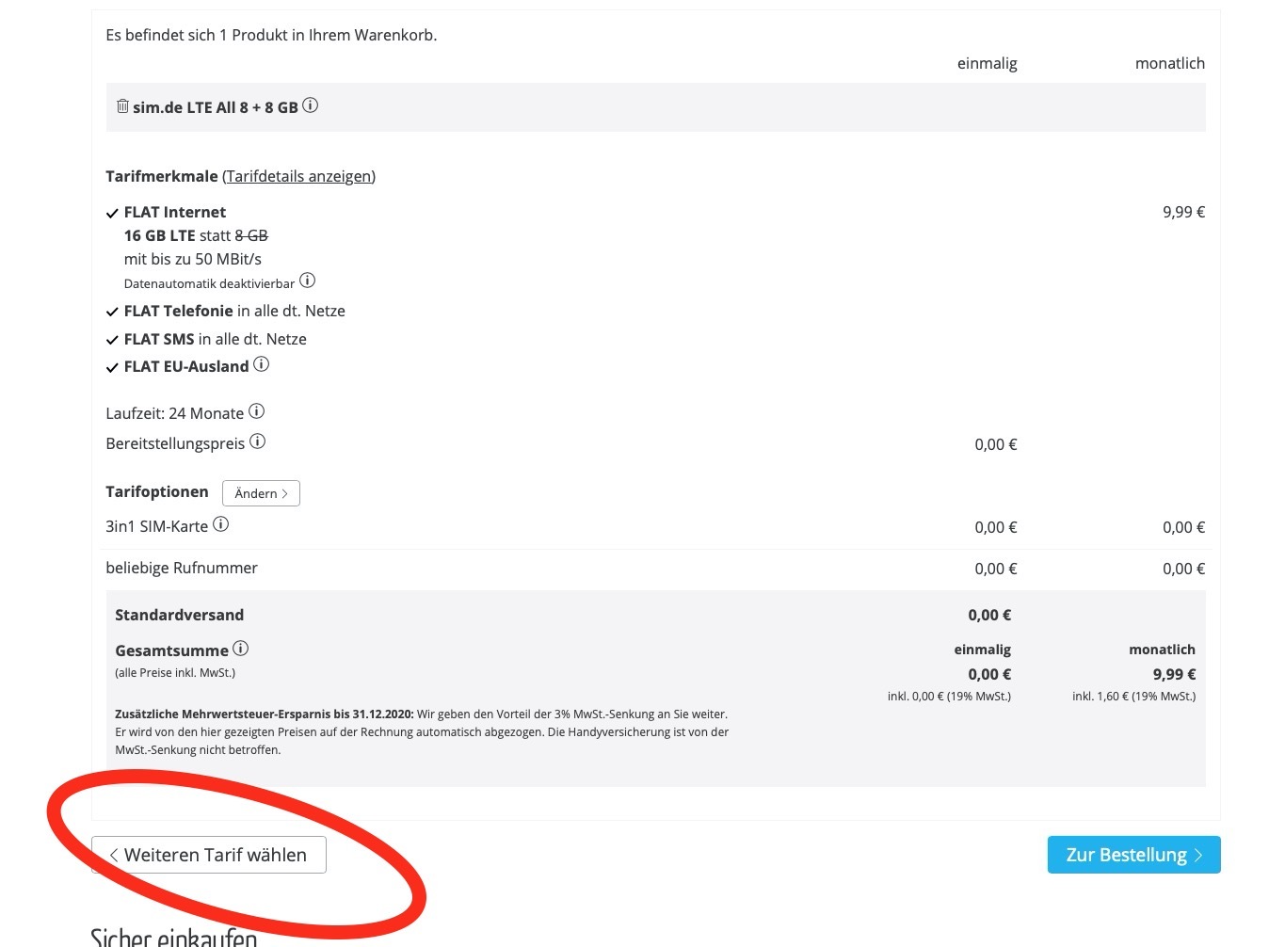Open the Gesamtsumme info icon
Image resolution: width=1285 pixels, height=947 pixels.
tap(241, 648)
